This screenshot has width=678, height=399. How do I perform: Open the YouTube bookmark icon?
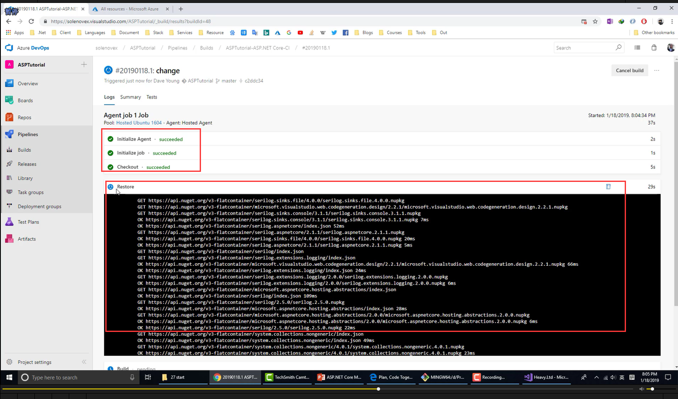click(300, 33)
